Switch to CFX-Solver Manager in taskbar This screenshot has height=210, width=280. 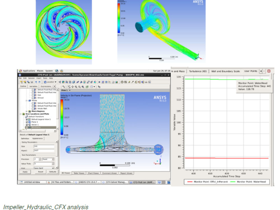115,182
